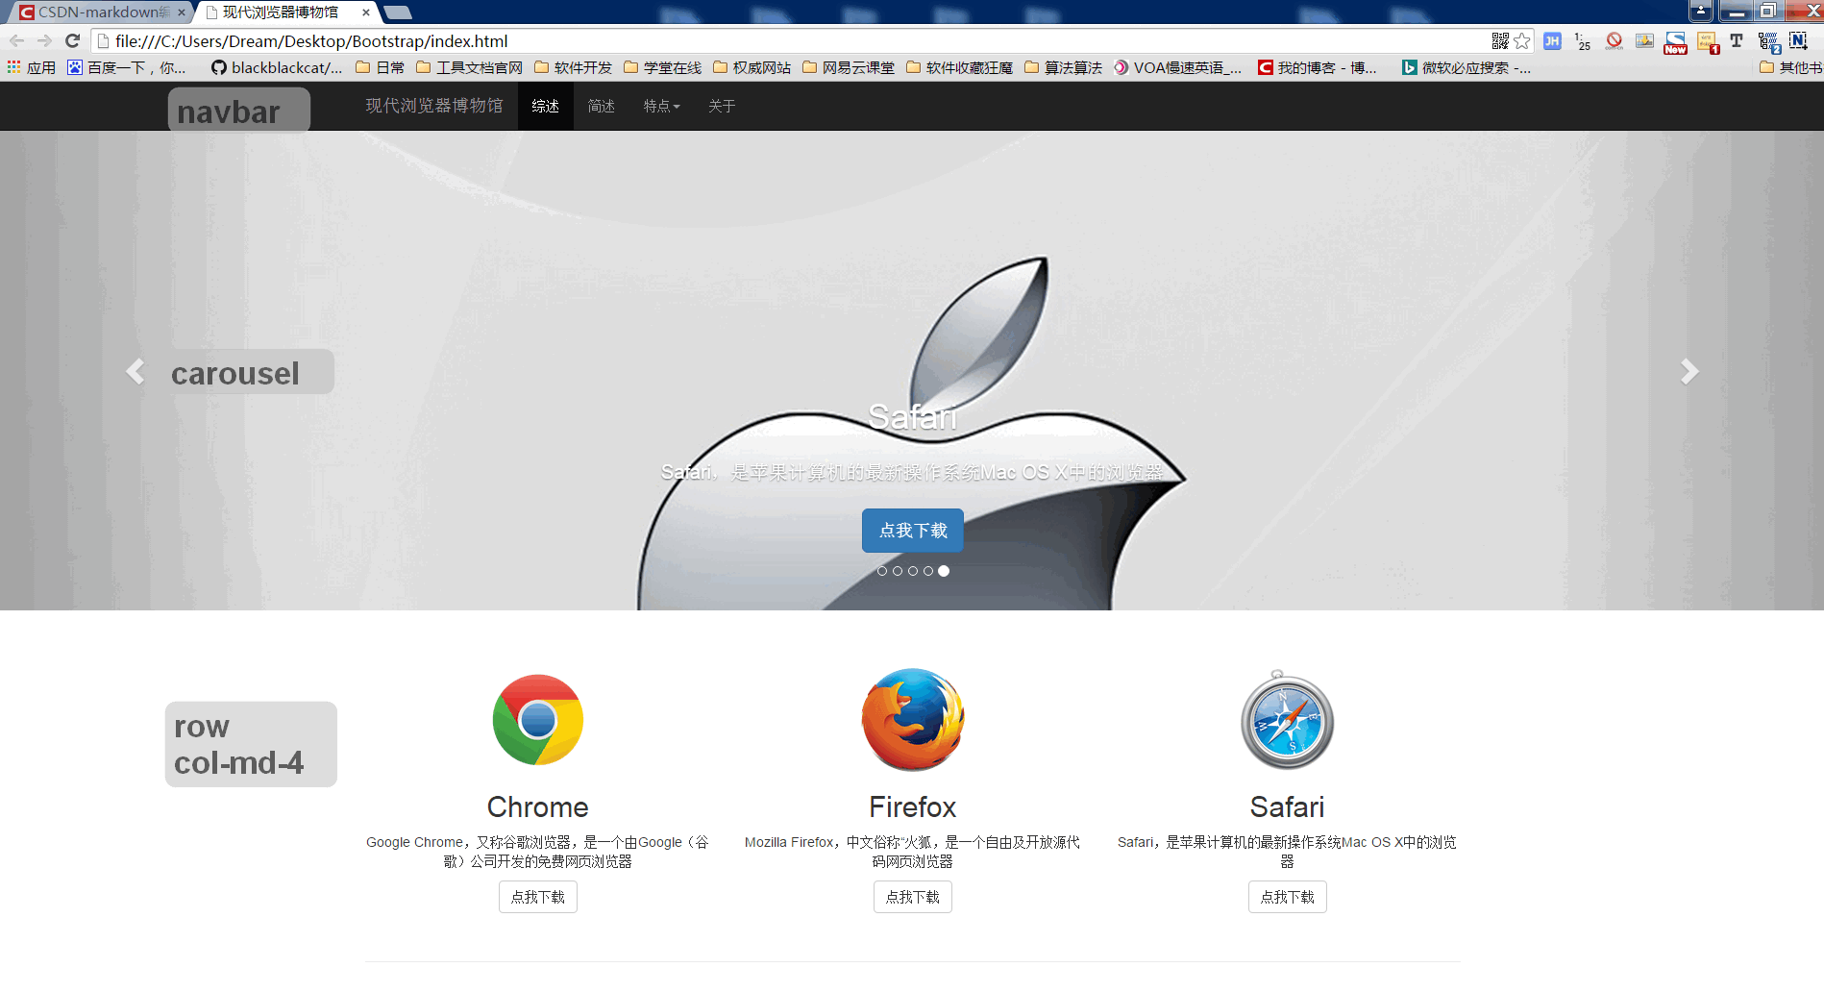
Task: Click the T text extension icon
Action: (1737, 41)
